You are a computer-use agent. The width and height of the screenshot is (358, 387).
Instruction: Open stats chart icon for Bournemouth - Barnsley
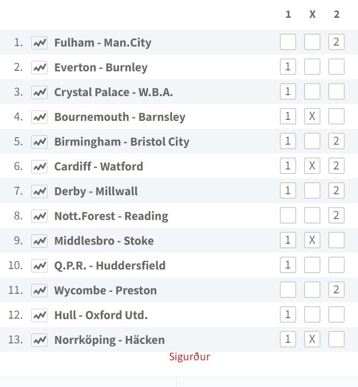click(x=39, y=117)
